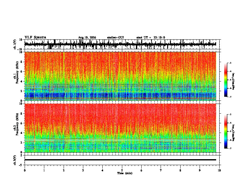This screenshot has height=191, width=247.
Task: Click the ch.1 frequency spectrogram plot
Action: coord(120,76)
